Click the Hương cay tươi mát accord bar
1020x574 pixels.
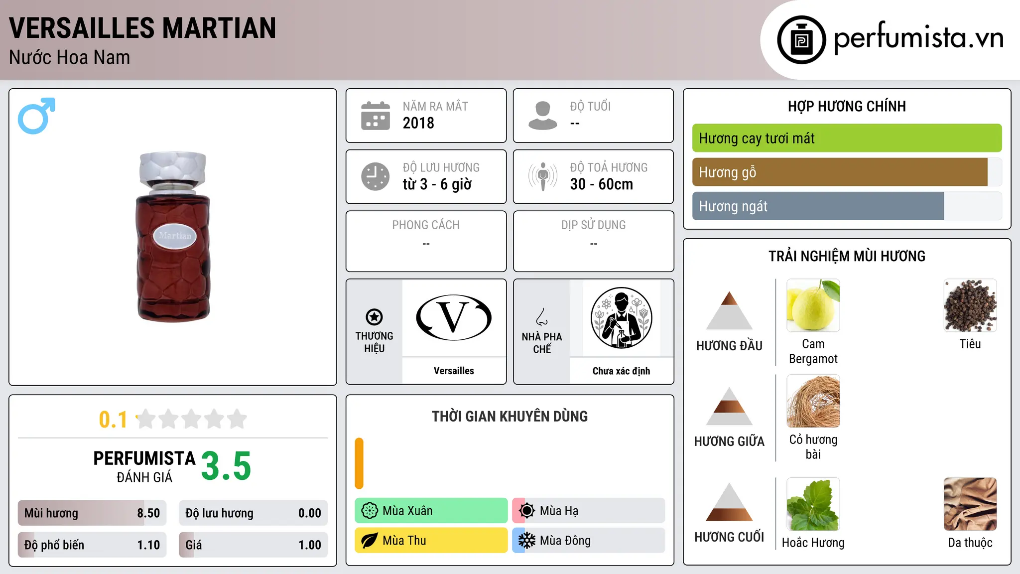(847, 138)
